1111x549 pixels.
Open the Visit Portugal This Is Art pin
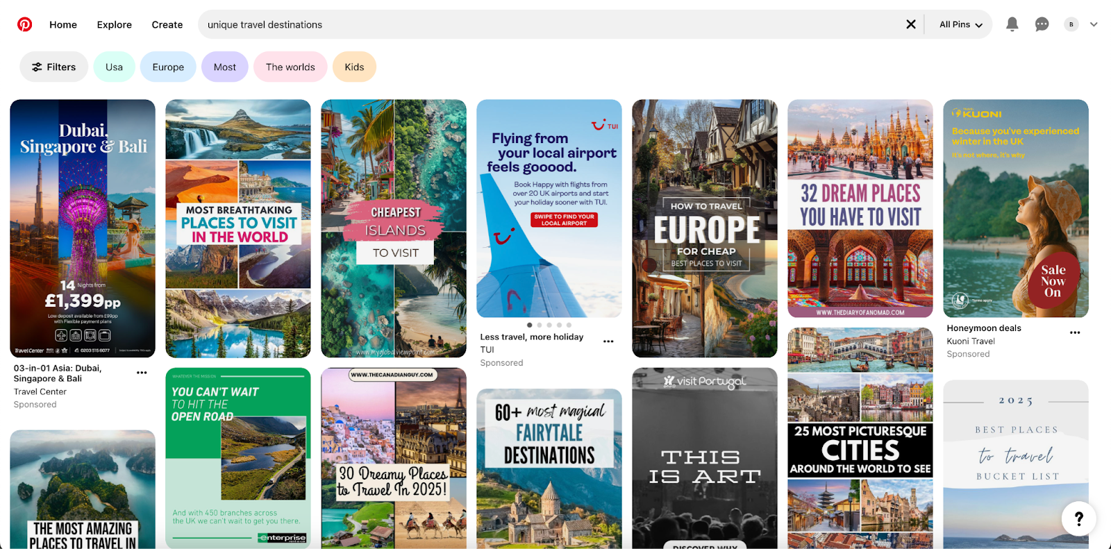click(705, 458)
